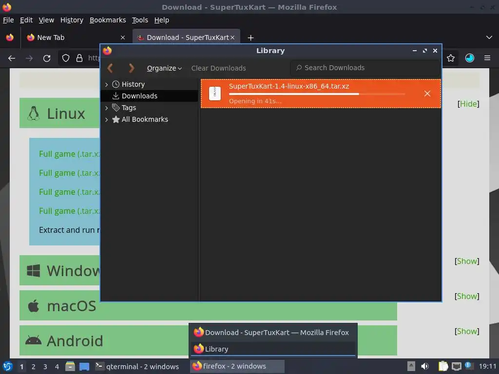Select Downloads in Library sidebar

coord(149,96)
